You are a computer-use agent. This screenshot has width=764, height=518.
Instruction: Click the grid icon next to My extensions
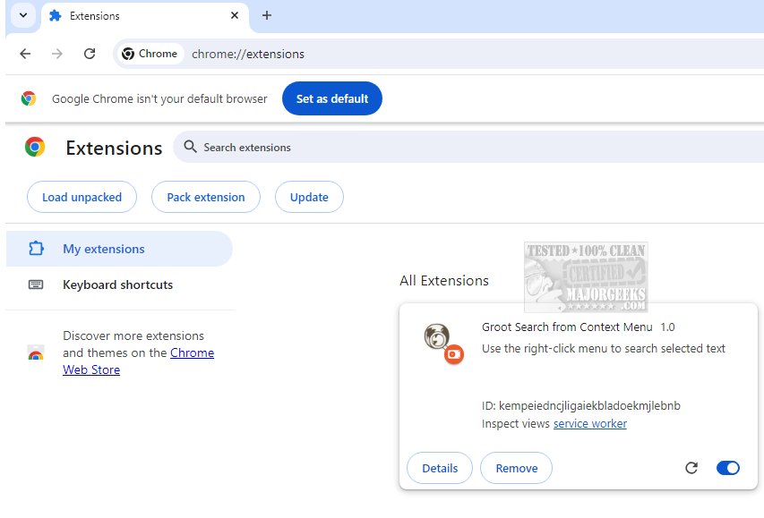[x=35, y=249]
